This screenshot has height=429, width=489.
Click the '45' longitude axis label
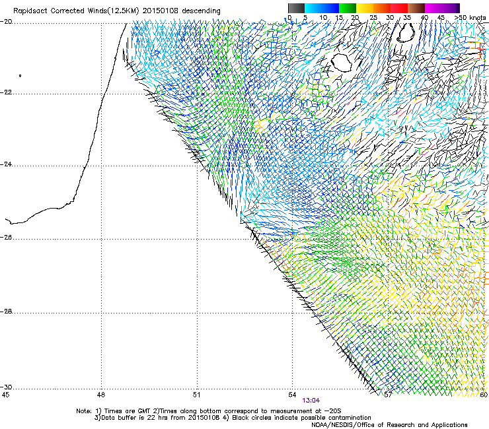coord(5,395)
